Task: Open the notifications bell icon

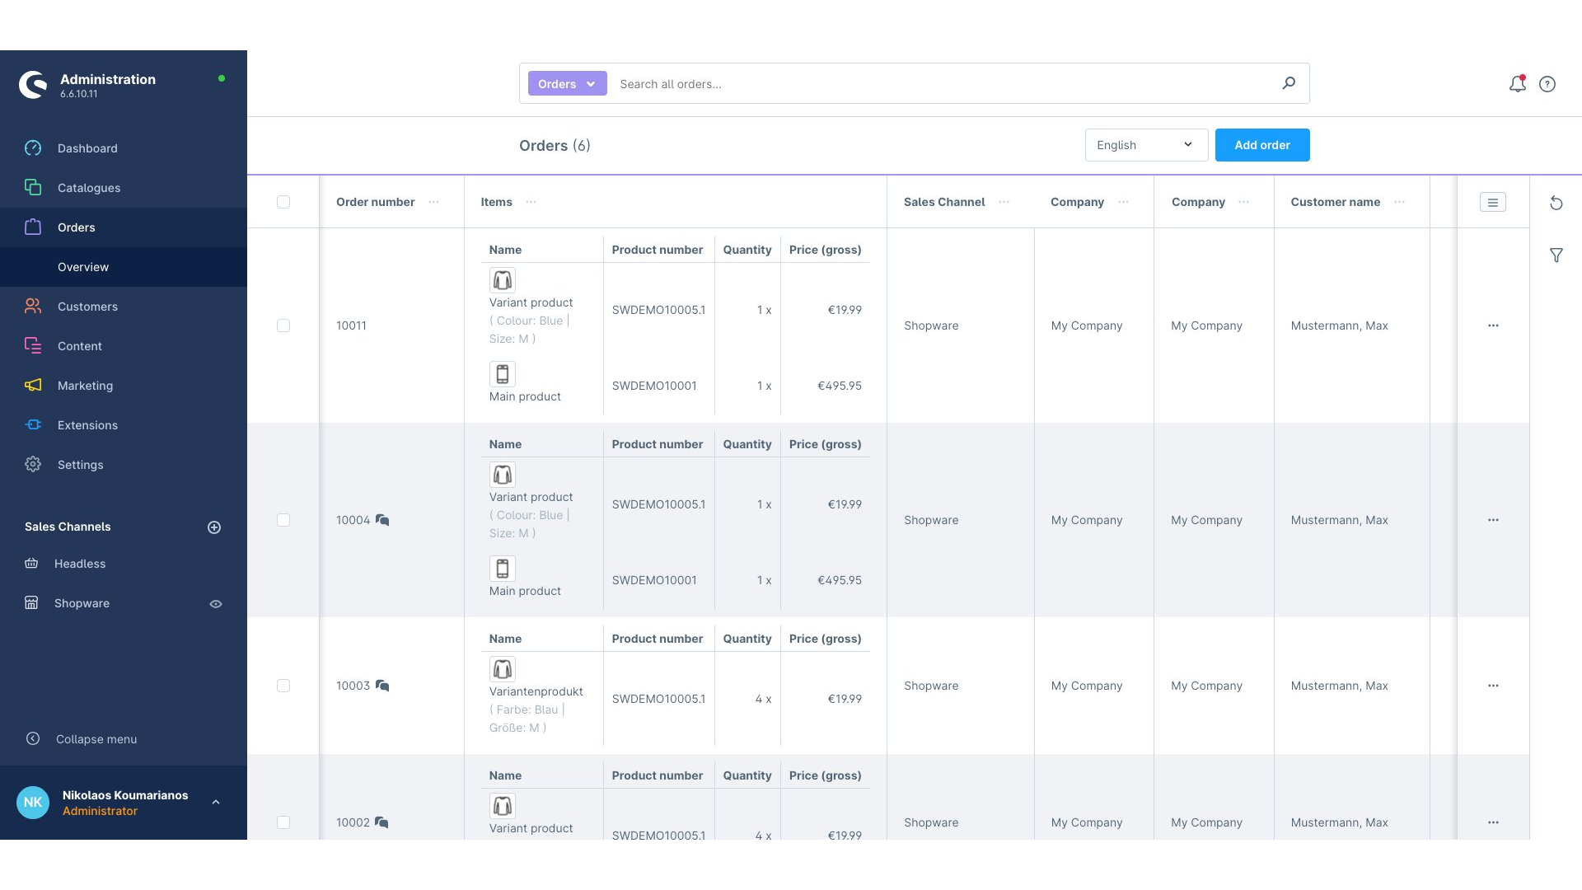Action: pos(1517,84)
